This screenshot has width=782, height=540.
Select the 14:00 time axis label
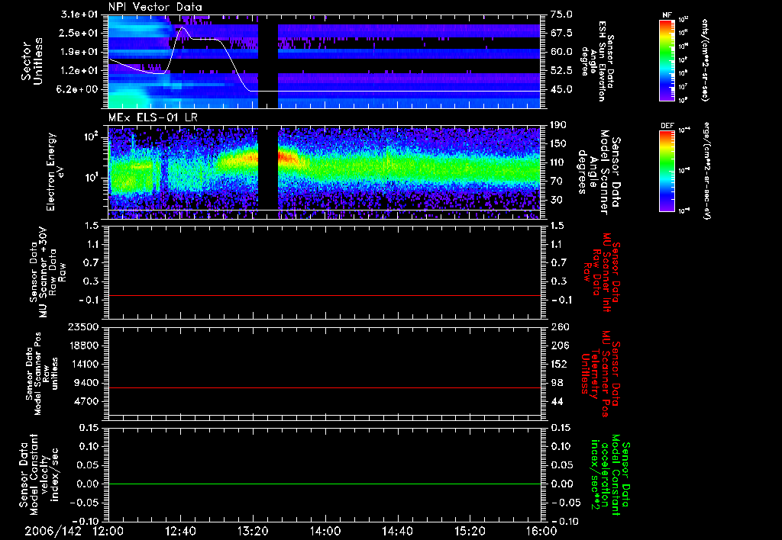(325, 531)
